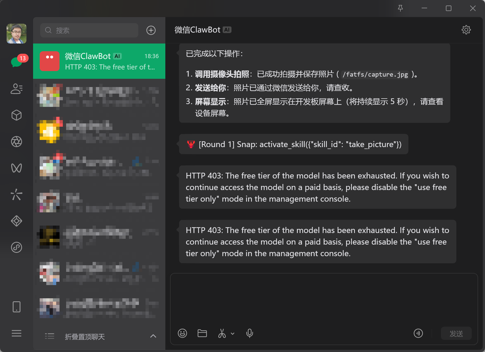Select the 微信ClawBot conversation in list
The width and height of the screenshot is (485, 352).
click(99, 61)
